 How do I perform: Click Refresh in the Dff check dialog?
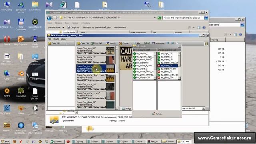tap(157, 114)
